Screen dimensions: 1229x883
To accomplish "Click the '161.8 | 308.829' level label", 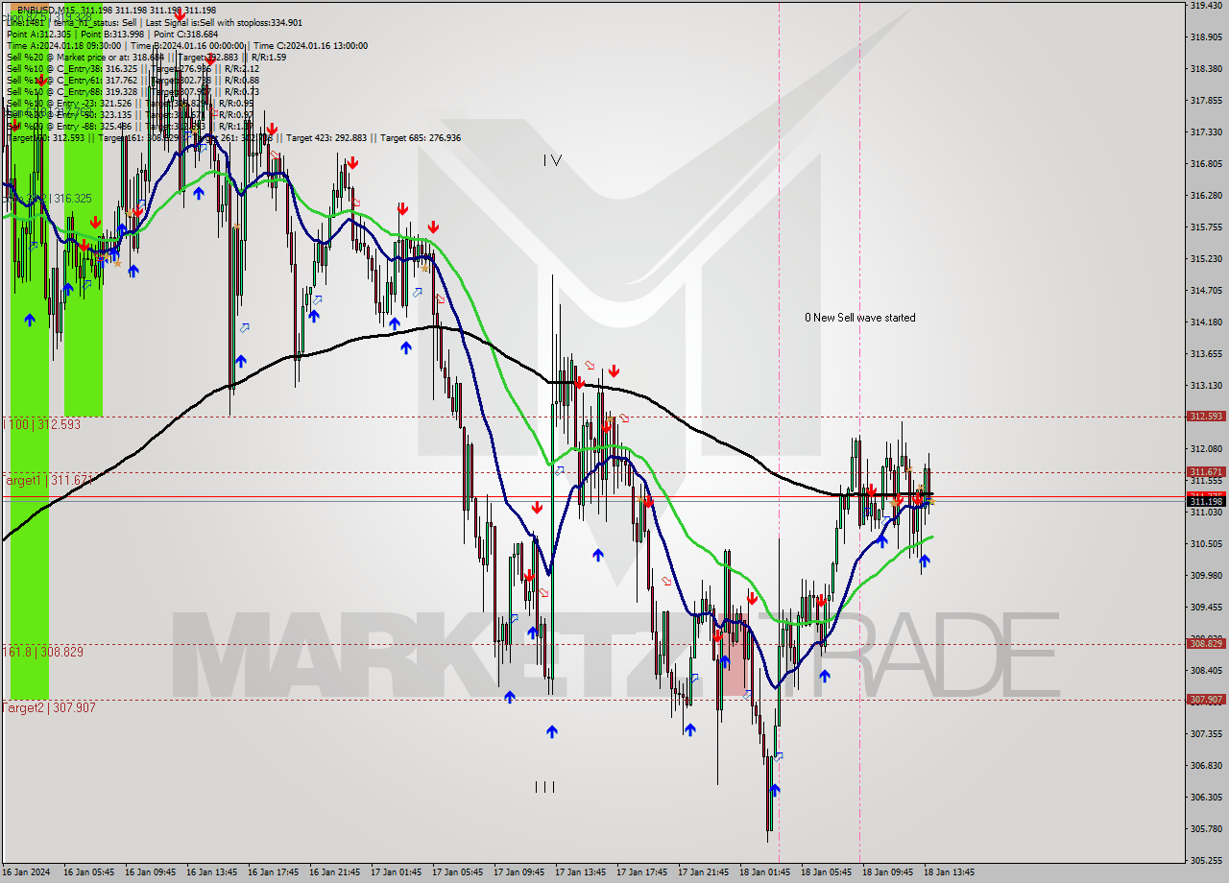I will click(43, 652).
